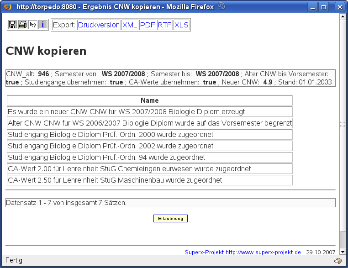The width and height of the screenshot is (348, 268).
Task: Export the result as PDF
Action: point(148,25)
